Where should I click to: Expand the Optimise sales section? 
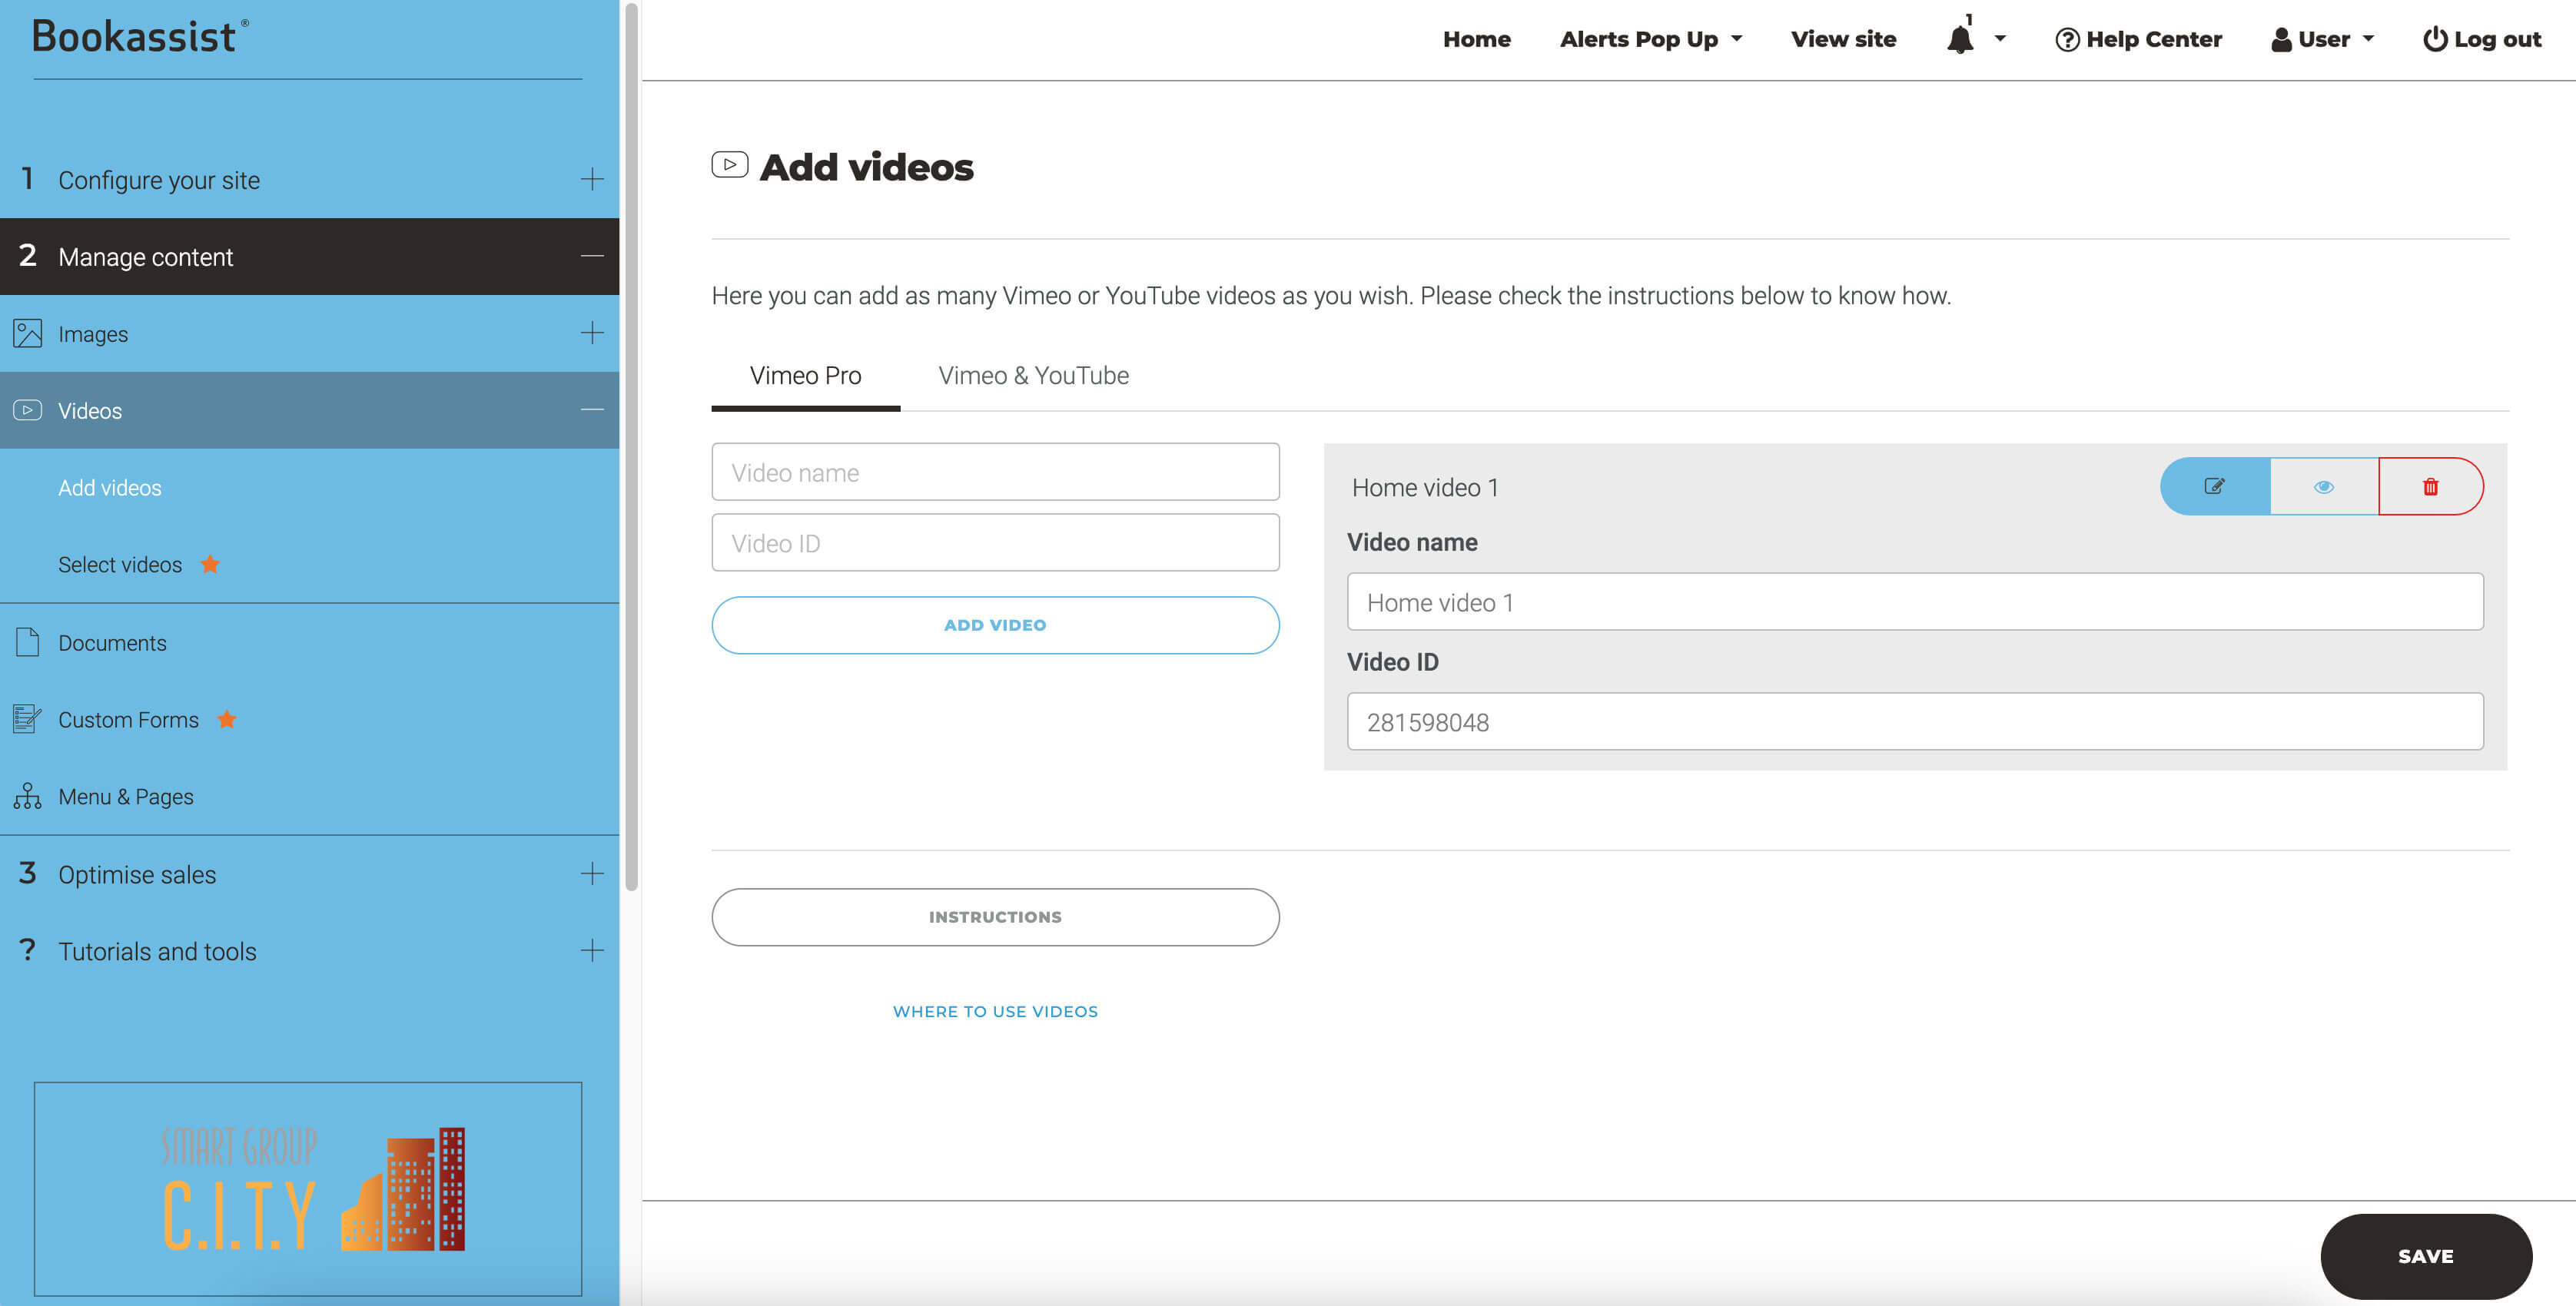591,873
